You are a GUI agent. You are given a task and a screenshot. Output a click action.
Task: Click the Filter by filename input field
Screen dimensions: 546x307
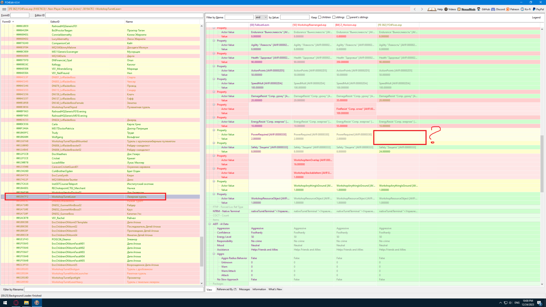114,289
